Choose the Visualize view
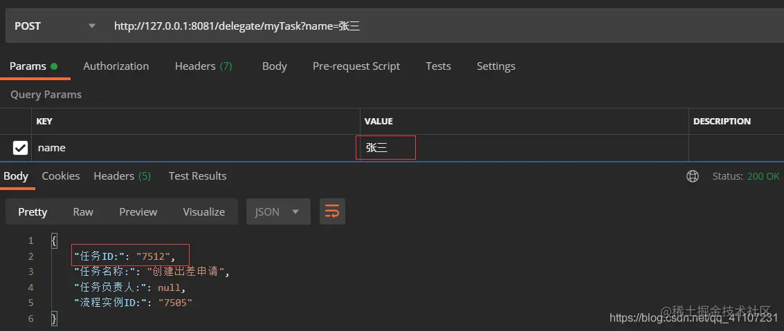The image size is (784, 331). pyautogui.click(x=204, y=211)
